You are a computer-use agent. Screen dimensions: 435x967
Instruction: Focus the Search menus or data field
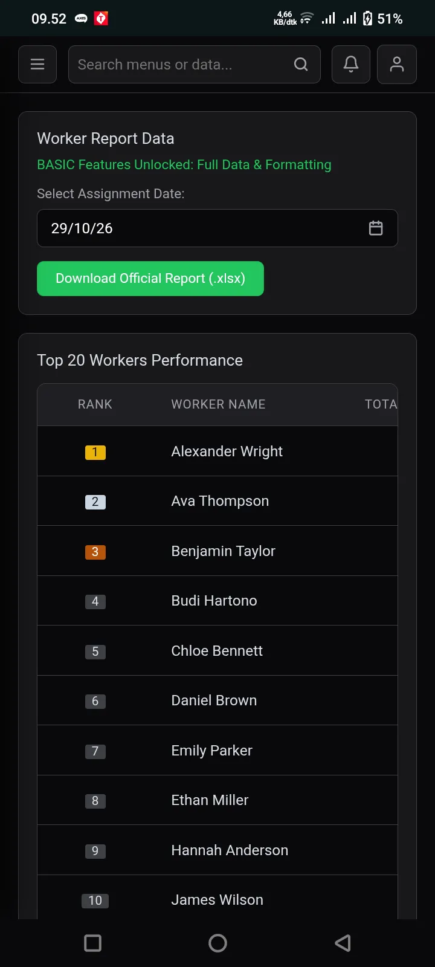(x=195, y=64)
